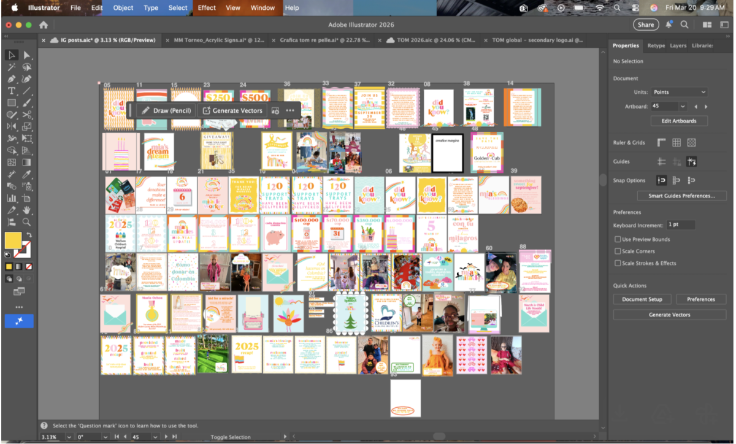Show the rulers icon in Ruler & Grids

tap(661, 142)
